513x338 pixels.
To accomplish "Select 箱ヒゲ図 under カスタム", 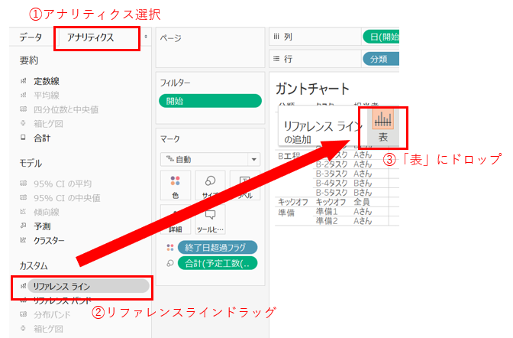I will coord(48,329).
